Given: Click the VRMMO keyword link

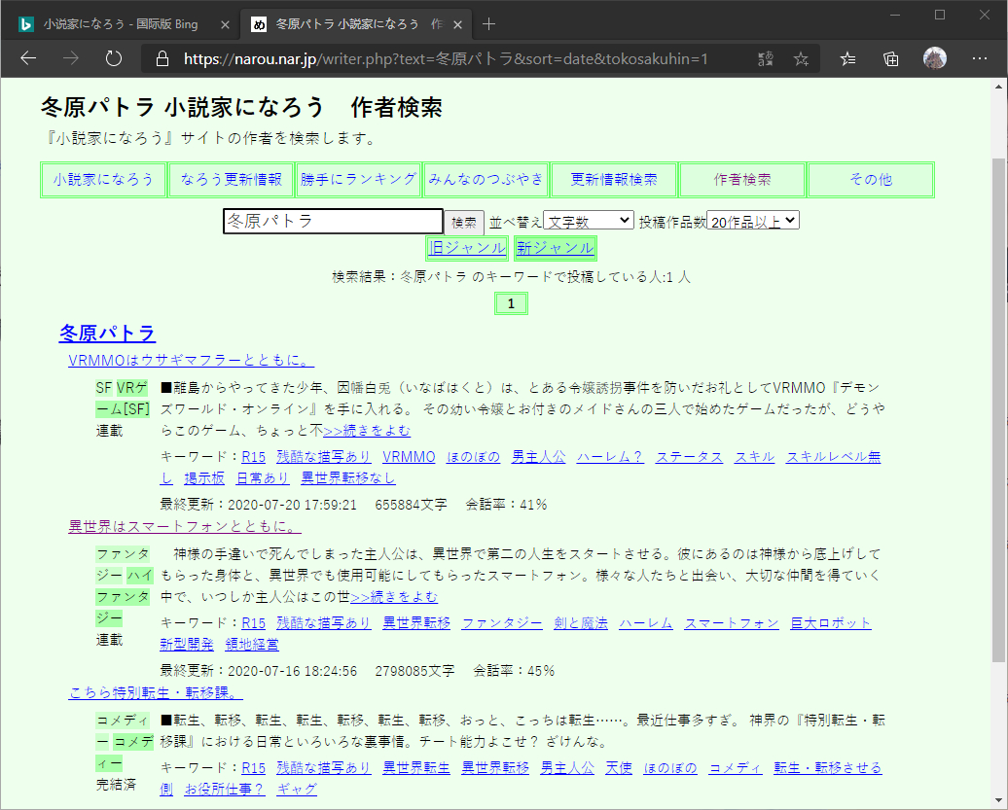Looking at the screenshot, I should (x=409, y=457).
